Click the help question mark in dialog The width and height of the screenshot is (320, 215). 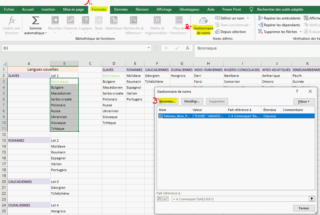tap(297, 92)
